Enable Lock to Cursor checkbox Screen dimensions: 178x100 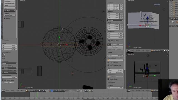[108, 63]
